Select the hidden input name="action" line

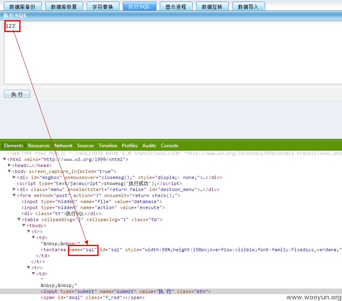(93, 207)
